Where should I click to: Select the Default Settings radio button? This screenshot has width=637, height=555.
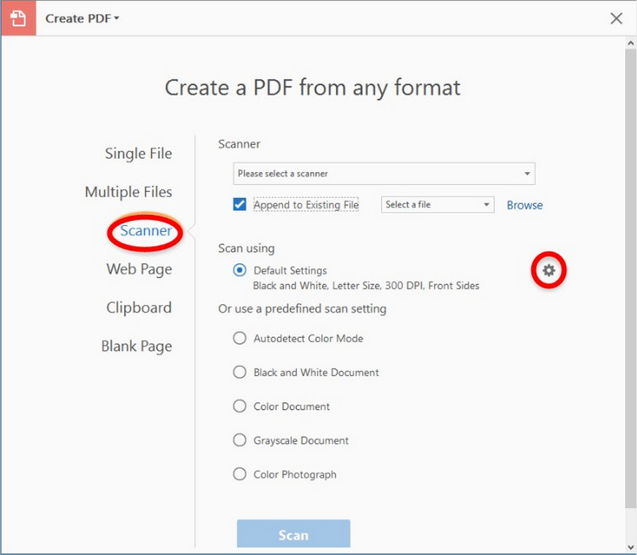click(240, 270)
